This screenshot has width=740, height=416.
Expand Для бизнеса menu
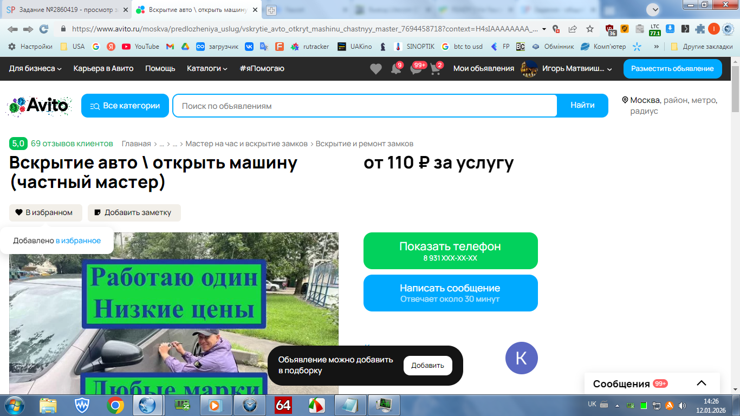[35, 69]
